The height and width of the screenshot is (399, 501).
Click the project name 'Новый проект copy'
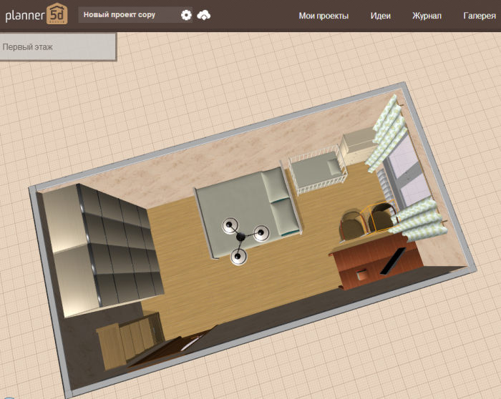pos(120,15)
